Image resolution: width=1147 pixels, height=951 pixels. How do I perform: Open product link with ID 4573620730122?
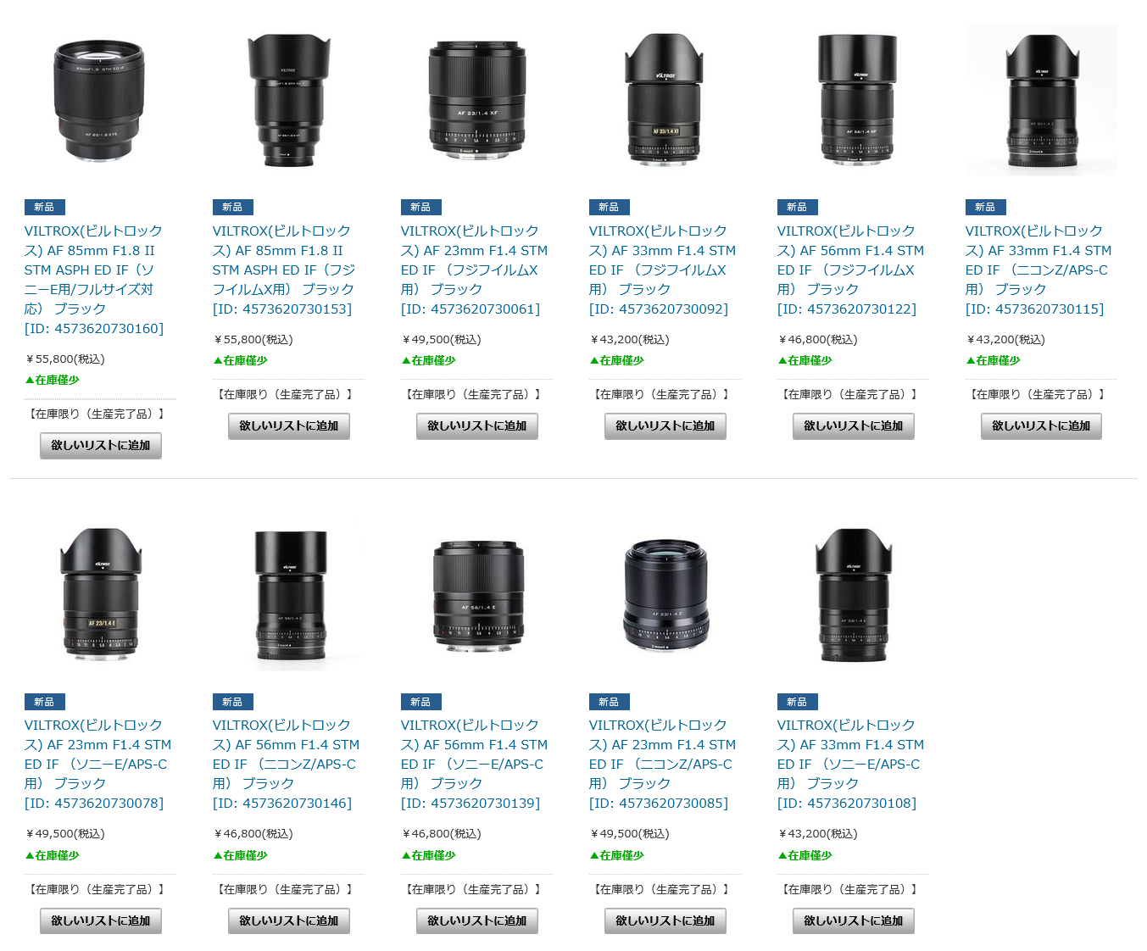pos(851,270)
